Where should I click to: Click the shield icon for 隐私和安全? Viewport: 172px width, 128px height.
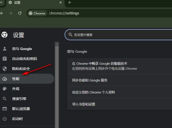pos(5,69)
